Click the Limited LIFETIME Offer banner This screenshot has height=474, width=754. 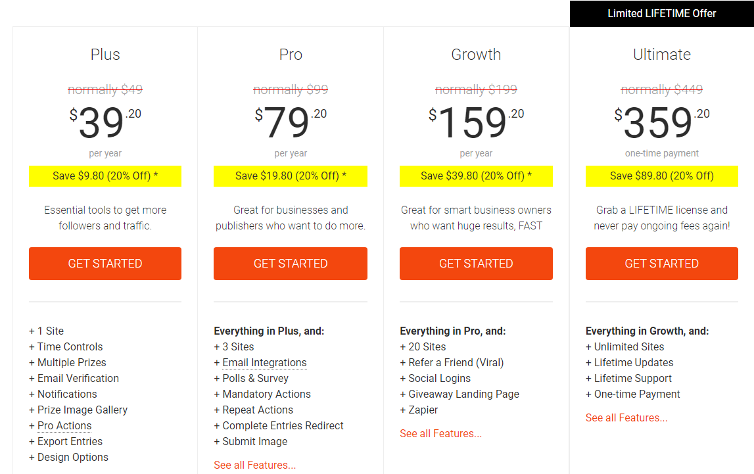point(661,13)
